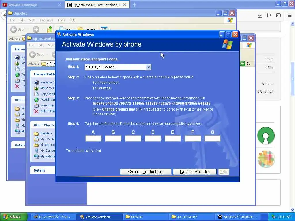Click confirmation ID field E
The image size is (295, 221).
pyautogui.click(x=173, y=138)
